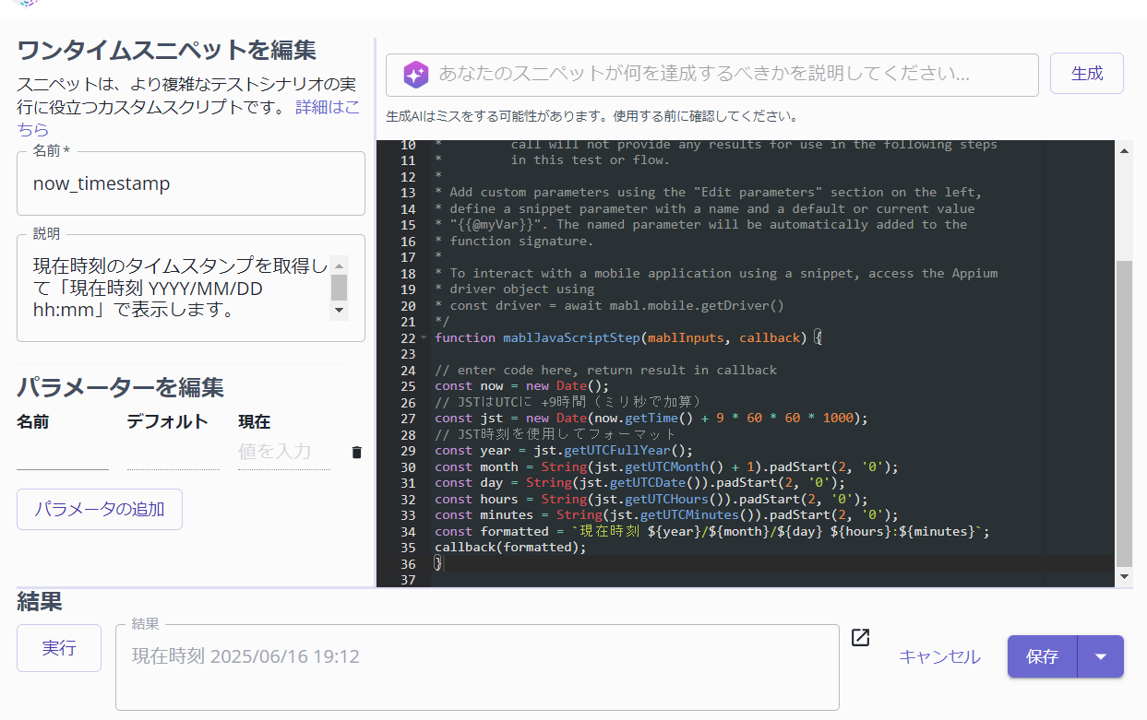Click the code line 'callback(formatted);'
Screen dimensions: 1147x720
pos(510,548)
